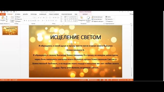Open the font size combo box

35,18
